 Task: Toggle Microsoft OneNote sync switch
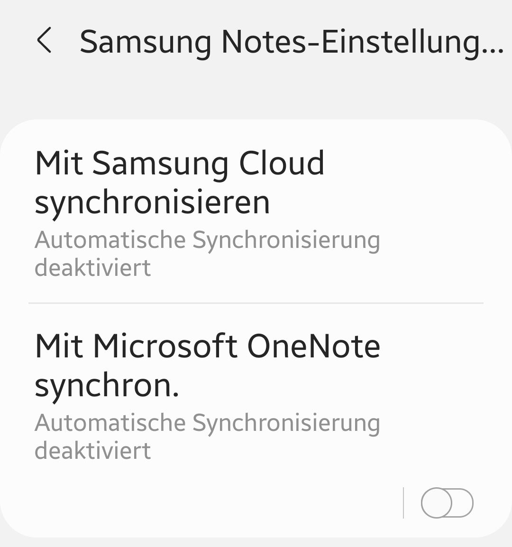447,503
